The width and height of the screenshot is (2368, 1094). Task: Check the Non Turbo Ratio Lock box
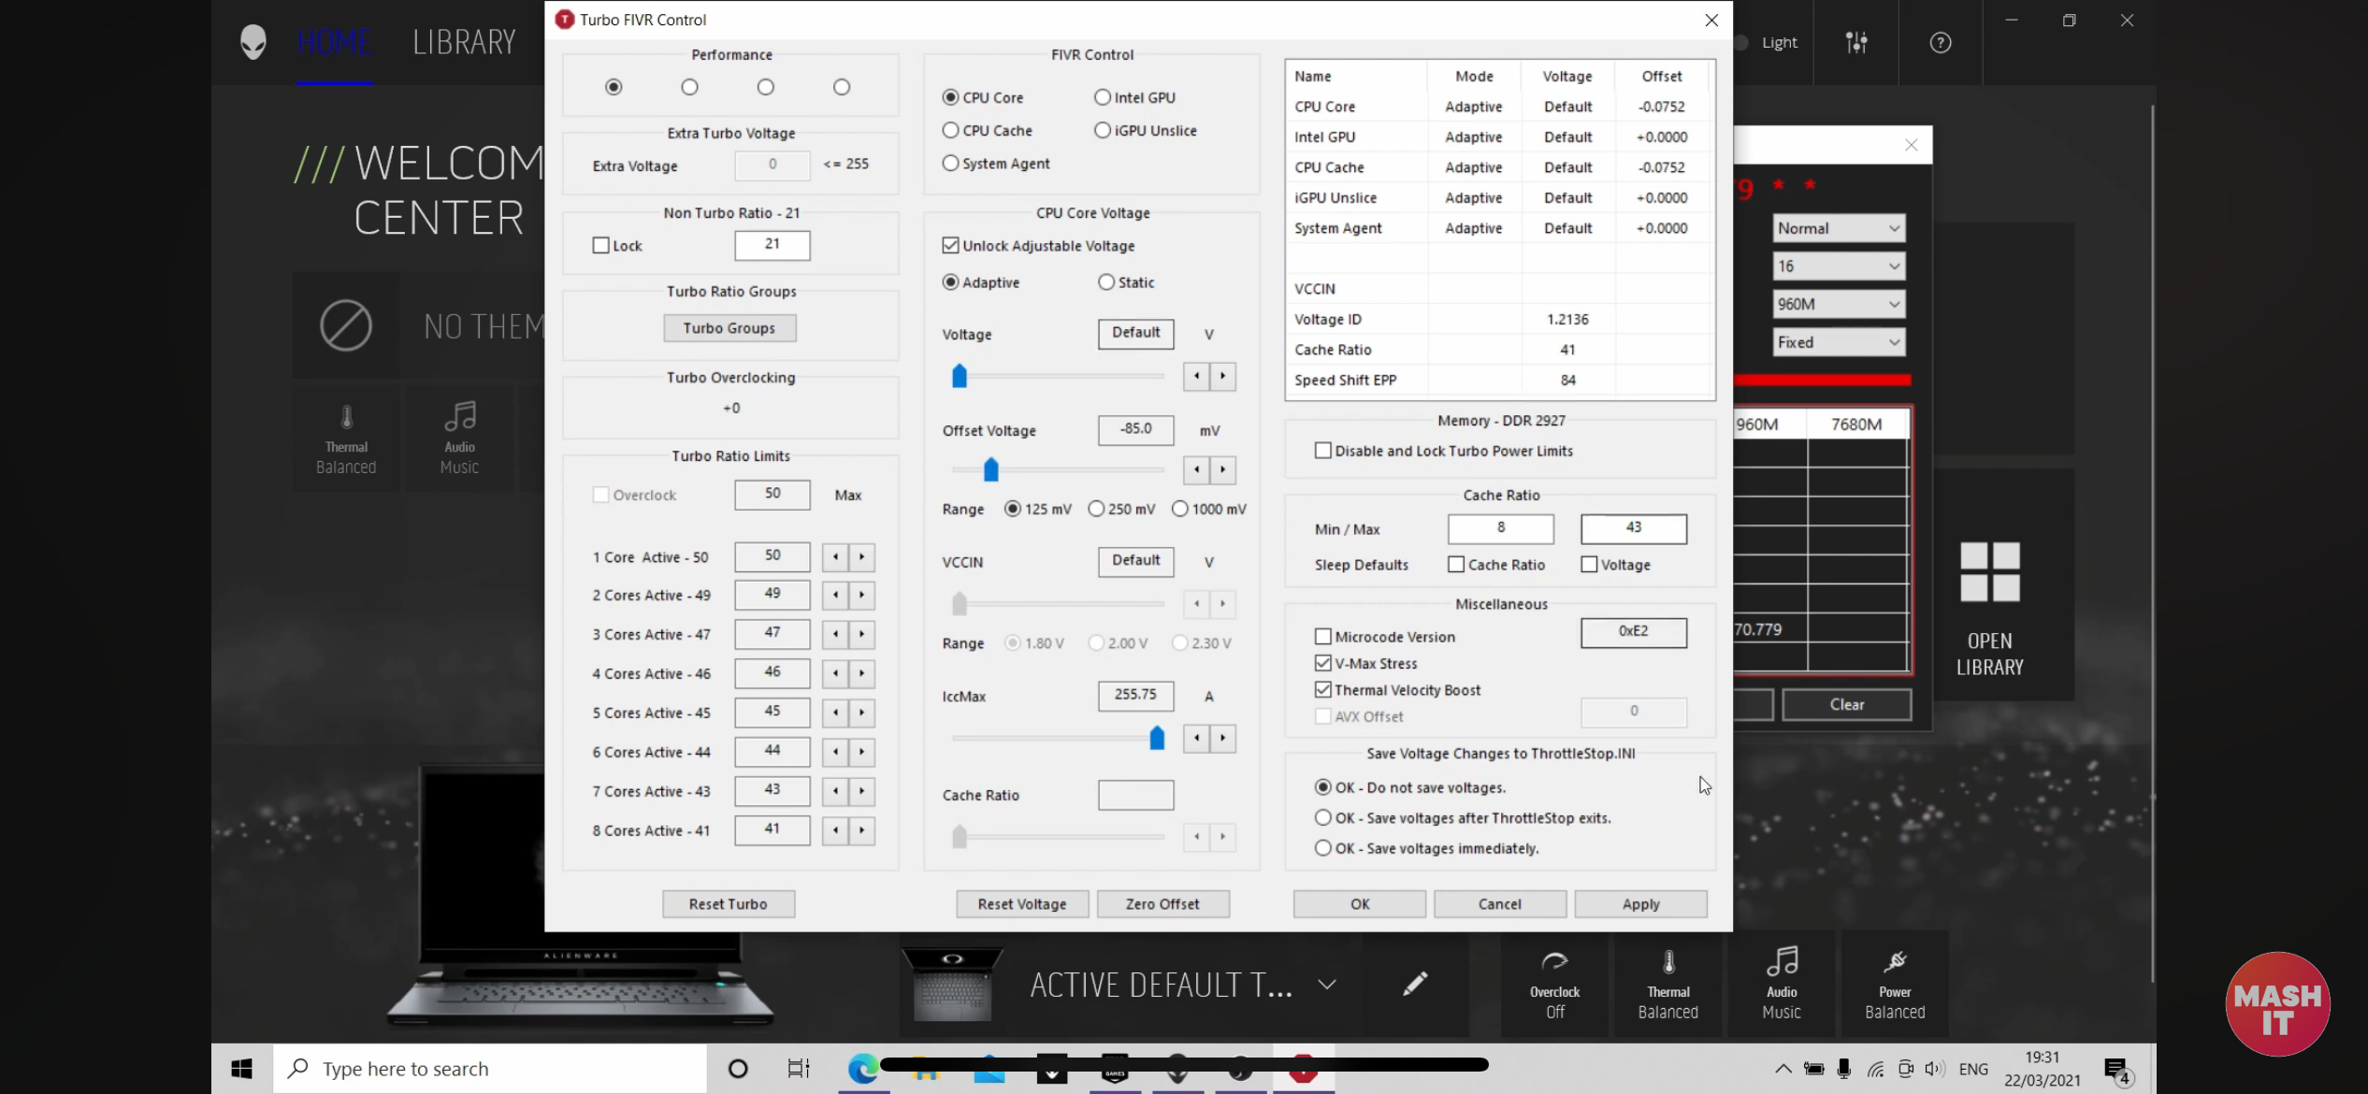(x=601, y=245)
